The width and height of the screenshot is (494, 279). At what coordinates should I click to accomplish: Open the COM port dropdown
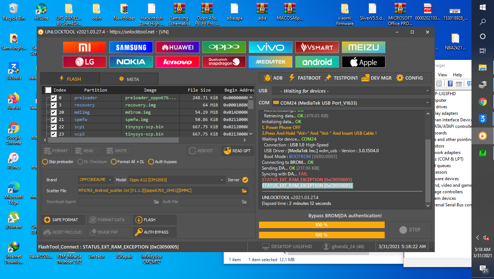(351, 103)
